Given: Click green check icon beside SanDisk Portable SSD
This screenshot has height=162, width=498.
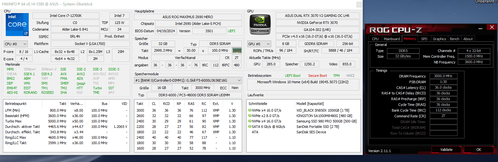Looking at the screenshot, I should coord(250,127).
